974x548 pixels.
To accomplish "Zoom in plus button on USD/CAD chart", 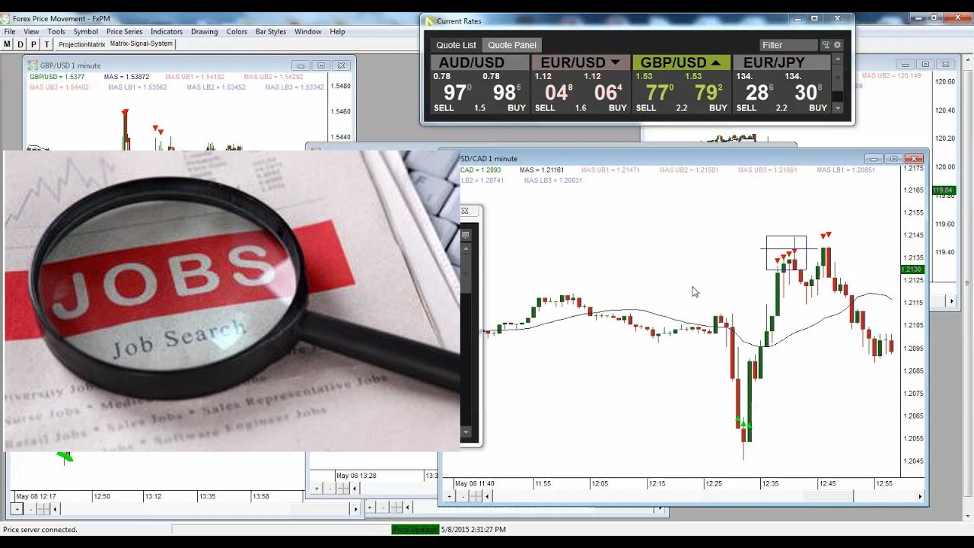I will 449,496.
